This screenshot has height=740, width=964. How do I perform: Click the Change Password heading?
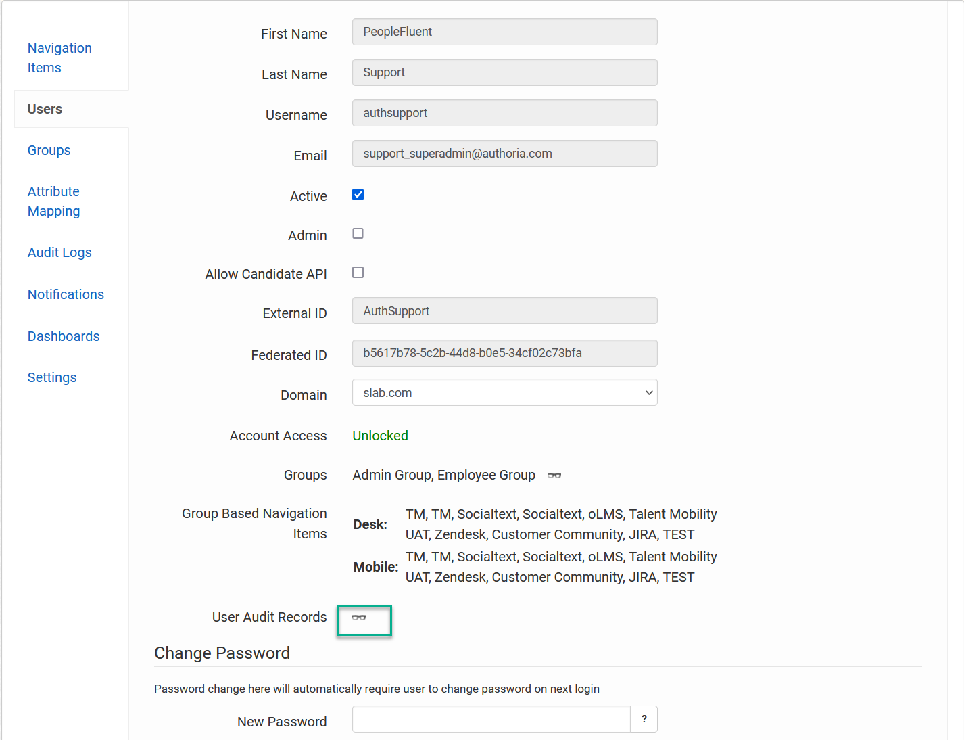point(222,653)
